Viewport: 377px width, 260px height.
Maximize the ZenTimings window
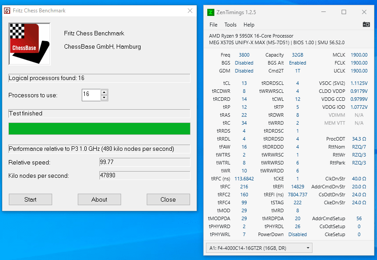pyautogui.click(x=344, y=12)
